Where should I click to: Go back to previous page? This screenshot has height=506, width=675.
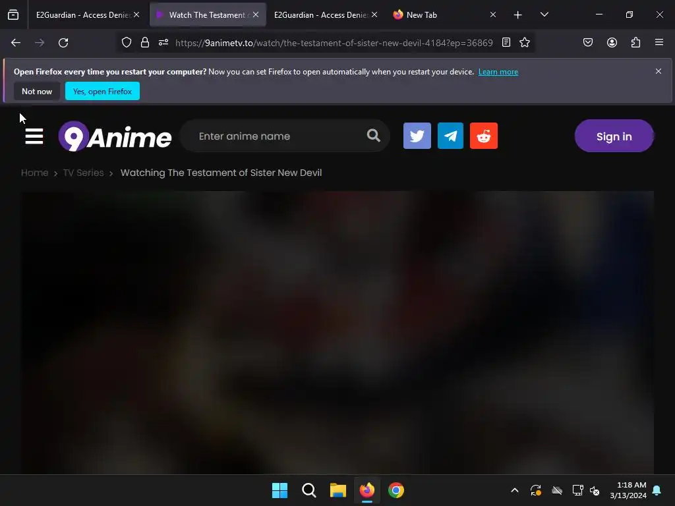(x=16, y=43)
